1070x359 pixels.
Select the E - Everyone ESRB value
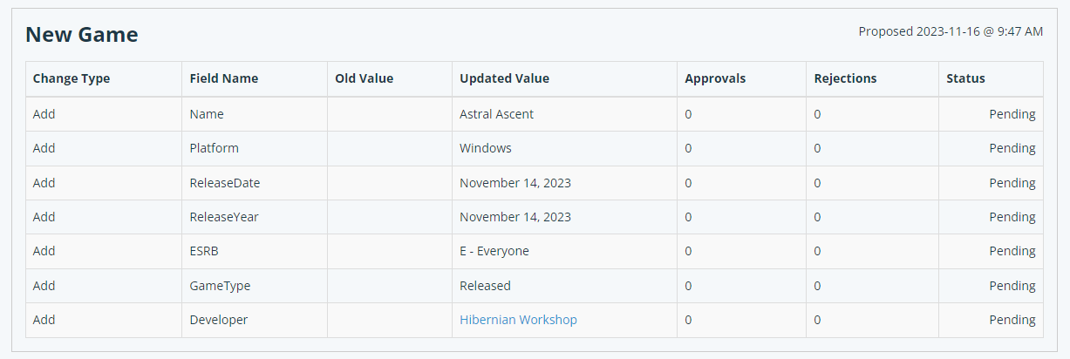coord(494,251)
